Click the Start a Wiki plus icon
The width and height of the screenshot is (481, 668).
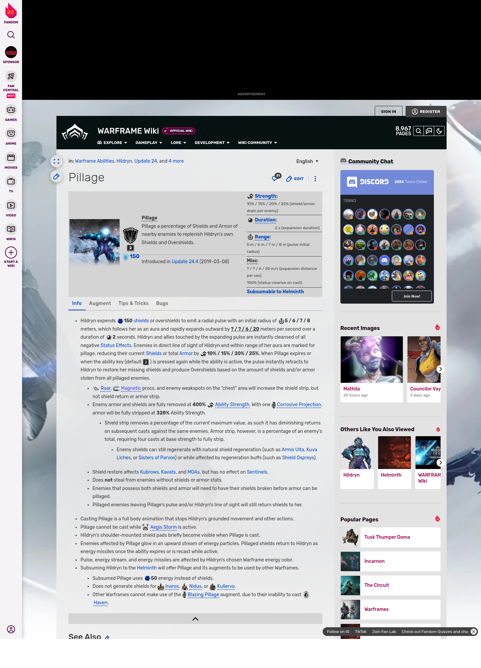11,253
